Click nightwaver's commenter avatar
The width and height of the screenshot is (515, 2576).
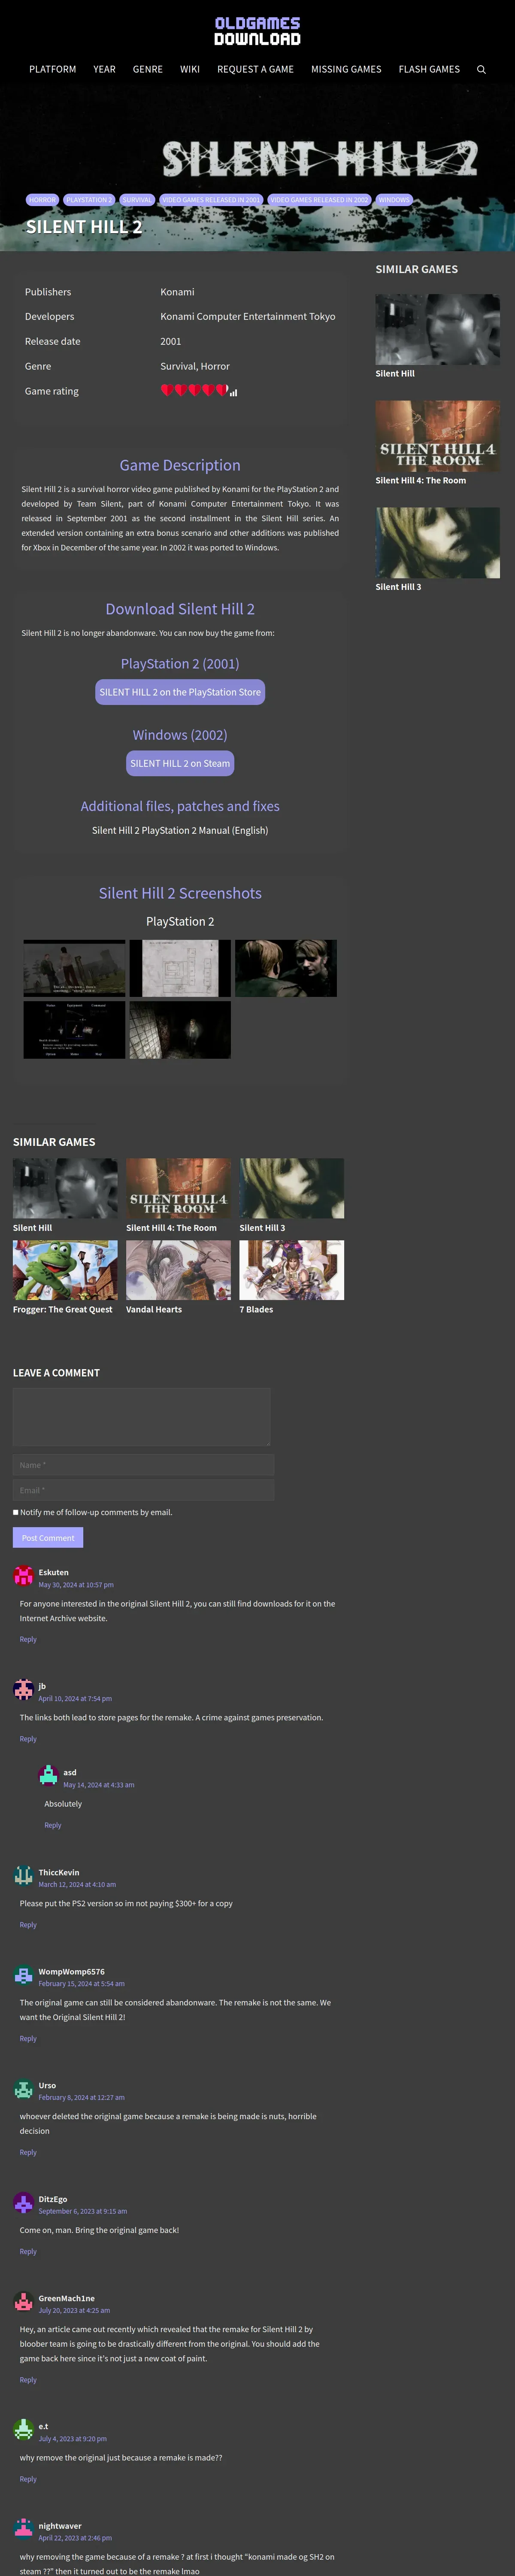click(x=24, y=2530)
